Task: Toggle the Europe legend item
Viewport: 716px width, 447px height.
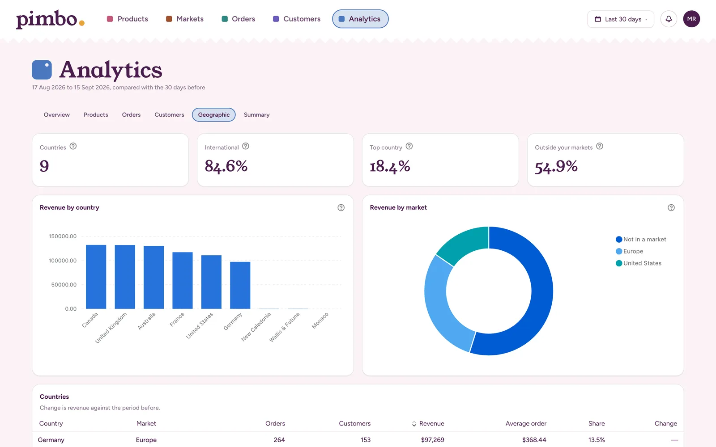Action: (x=629, y=252)
